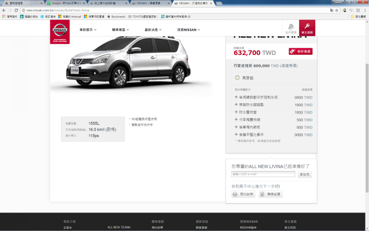
Task: Click the Nissan logo
Action: pyautogui.click(x=60, y=32)
